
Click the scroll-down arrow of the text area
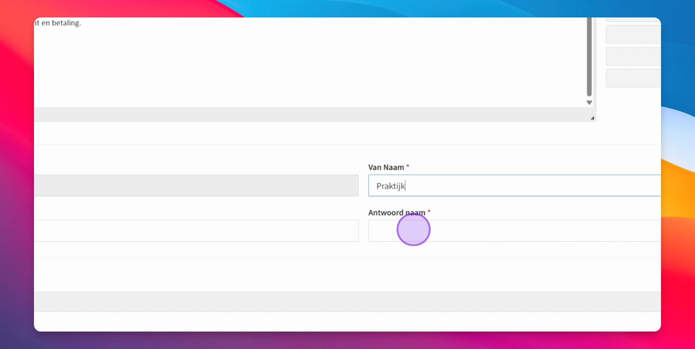point(589,103)
